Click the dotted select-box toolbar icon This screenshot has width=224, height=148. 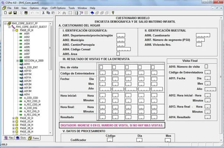pos(70,13)
